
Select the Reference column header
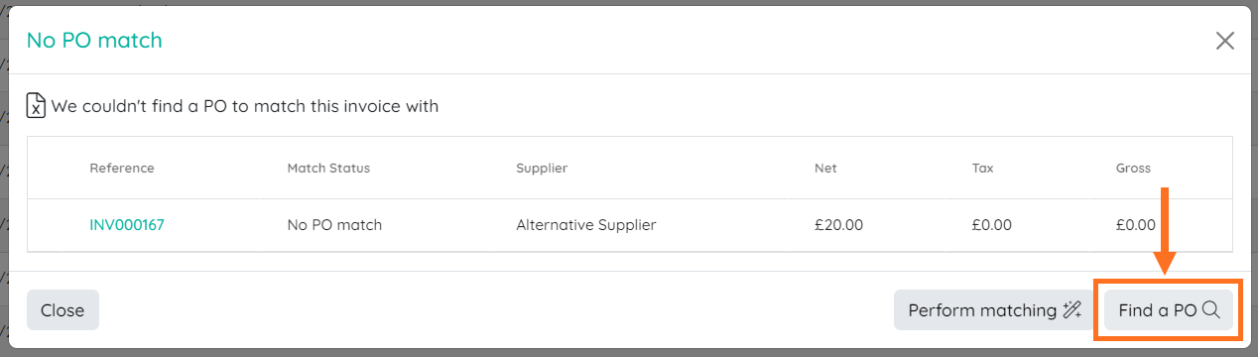click(x=122, y=169)
